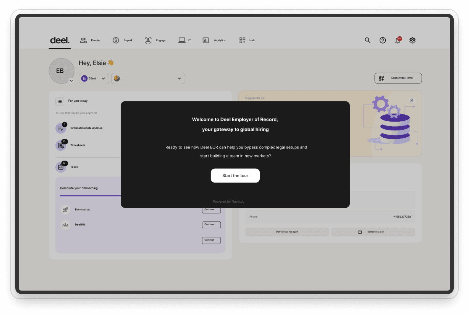Click the Engage text in the top navigation
This screenshot has height=314, width=469.
tap(161, 40)
